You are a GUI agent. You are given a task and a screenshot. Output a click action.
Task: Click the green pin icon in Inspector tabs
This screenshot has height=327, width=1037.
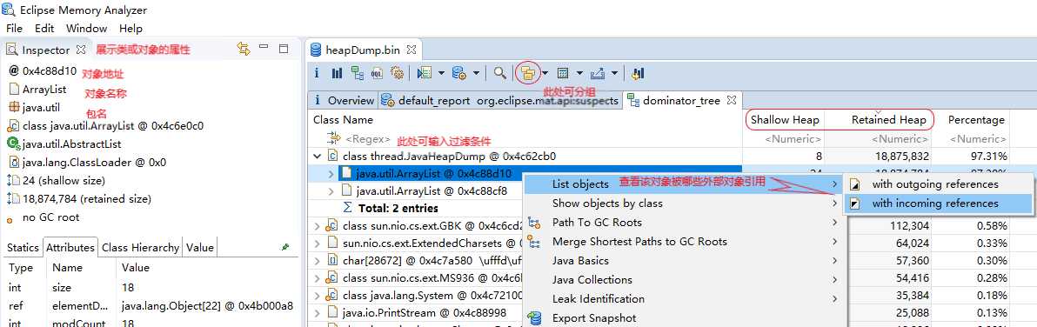pos(285,247)
